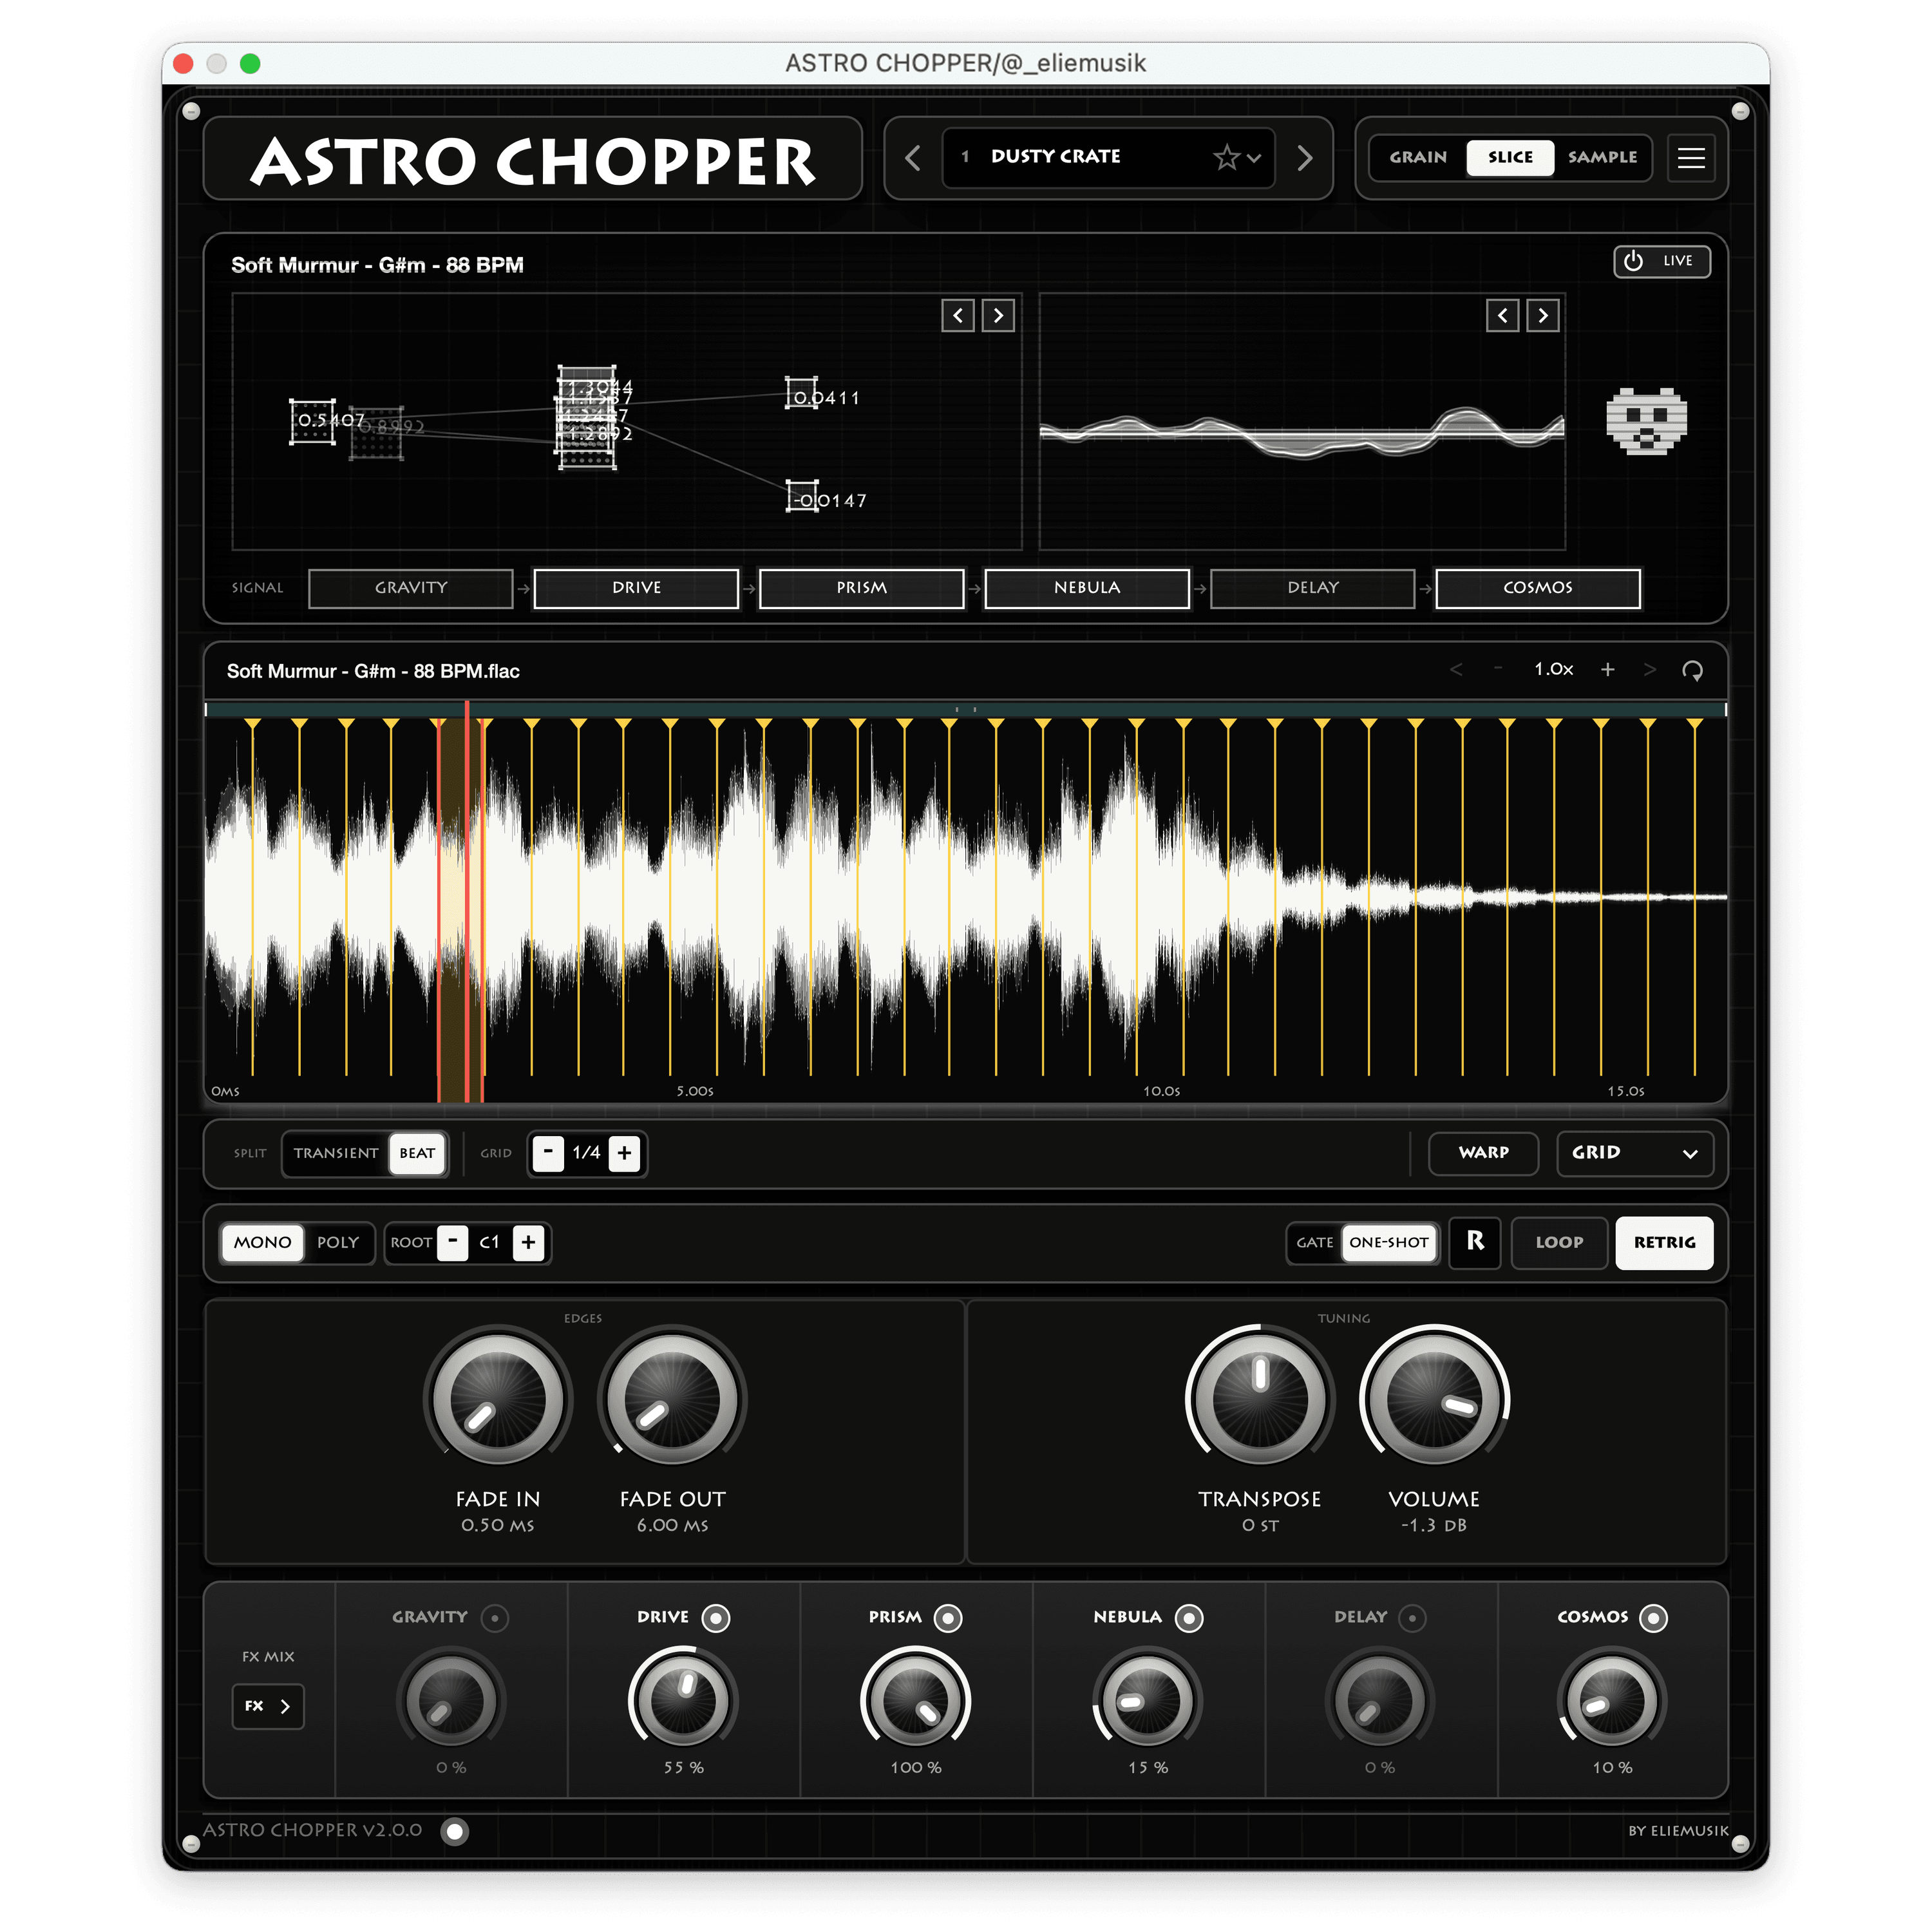
Task: Increase grid division with plus button
Action: pyautogui.click(x=624, y=1153)
